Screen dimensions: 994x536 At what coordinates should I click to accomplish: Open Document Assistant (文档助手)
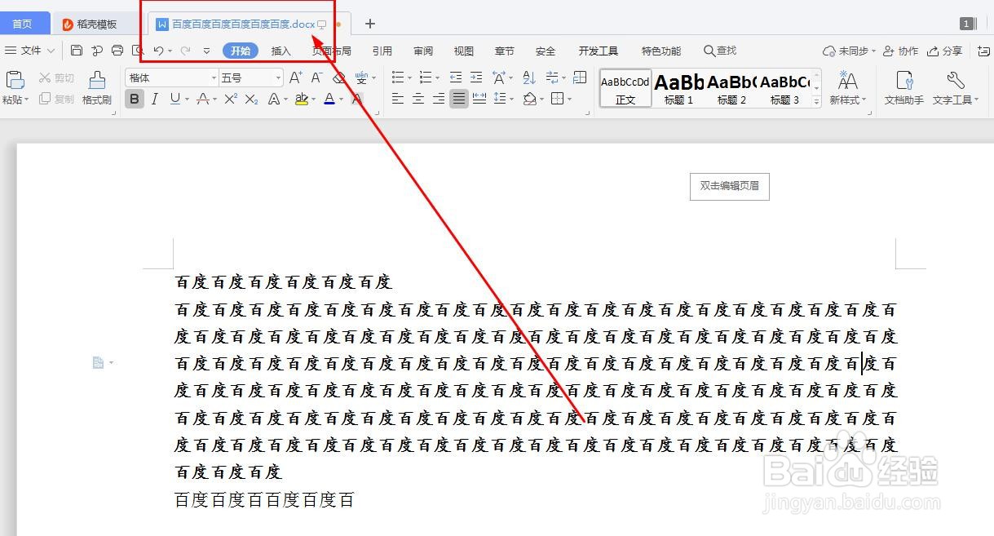point(904,88)
